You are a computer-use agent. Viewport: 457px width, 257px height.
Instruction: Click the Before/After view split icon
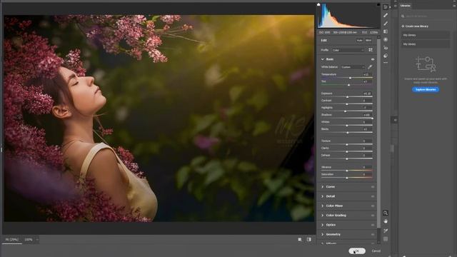pyautogui.click(x=309, y=240)
